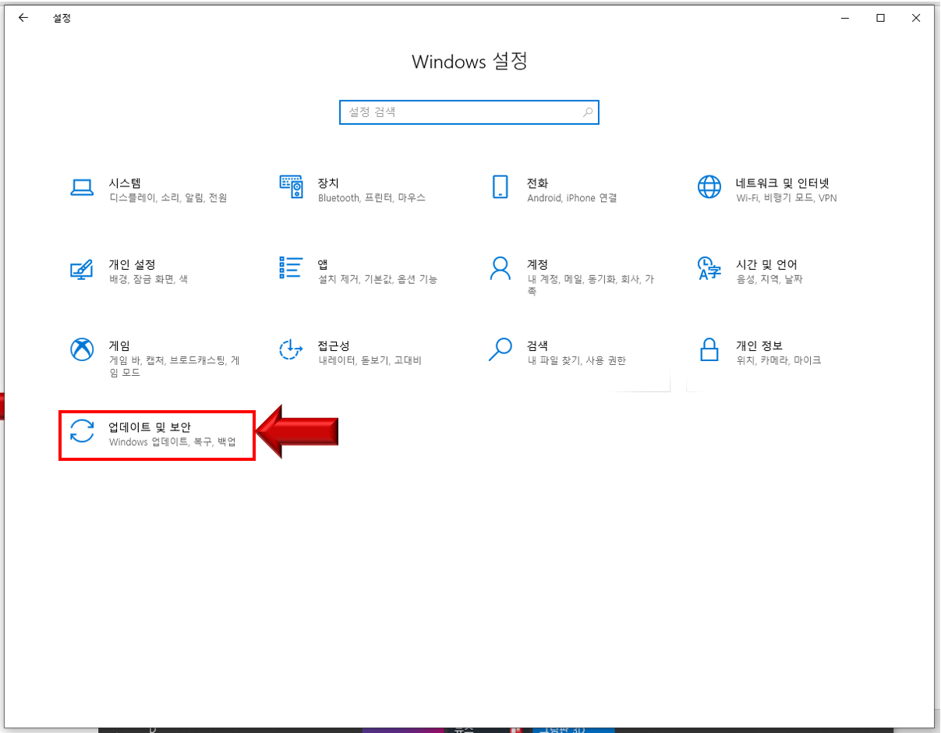Image resolution: width=941 pixels, height=733 pixels.
Task: Click description '설치 제거, 기본값, 옵션 기능'
Action: click(377, 279)
